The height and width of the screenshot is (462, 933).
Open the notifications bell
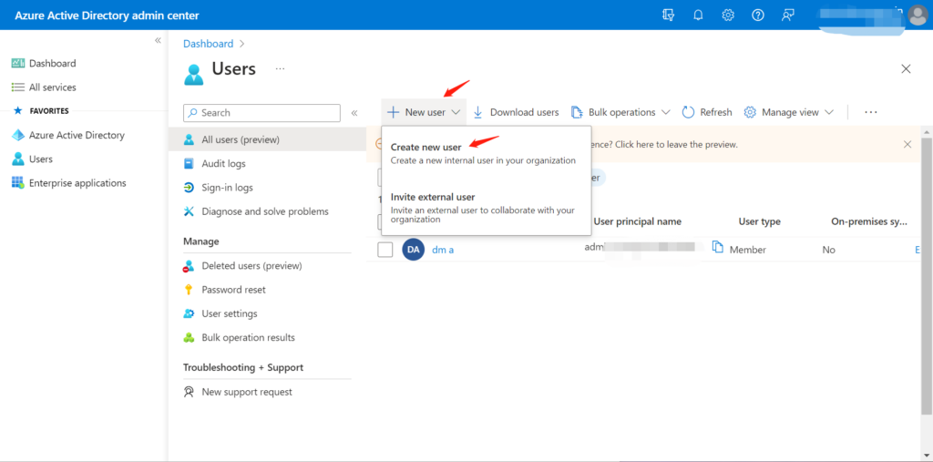point(698,15)
